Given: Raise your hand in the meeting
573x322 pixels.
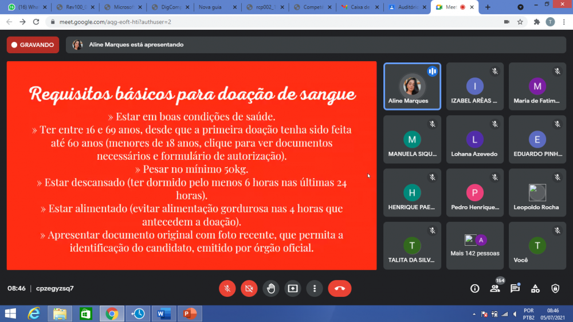Looking at the screenshot, I should pos(271,288).
